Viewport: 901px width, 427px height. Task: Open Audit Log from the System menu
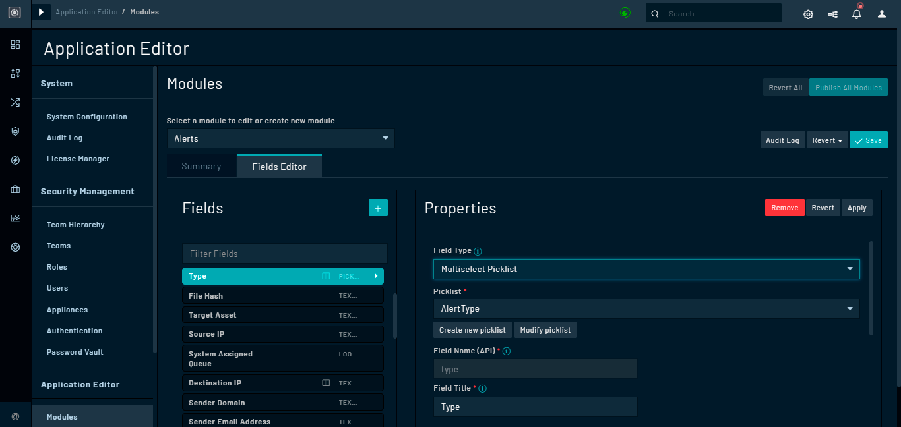[64, 138]
